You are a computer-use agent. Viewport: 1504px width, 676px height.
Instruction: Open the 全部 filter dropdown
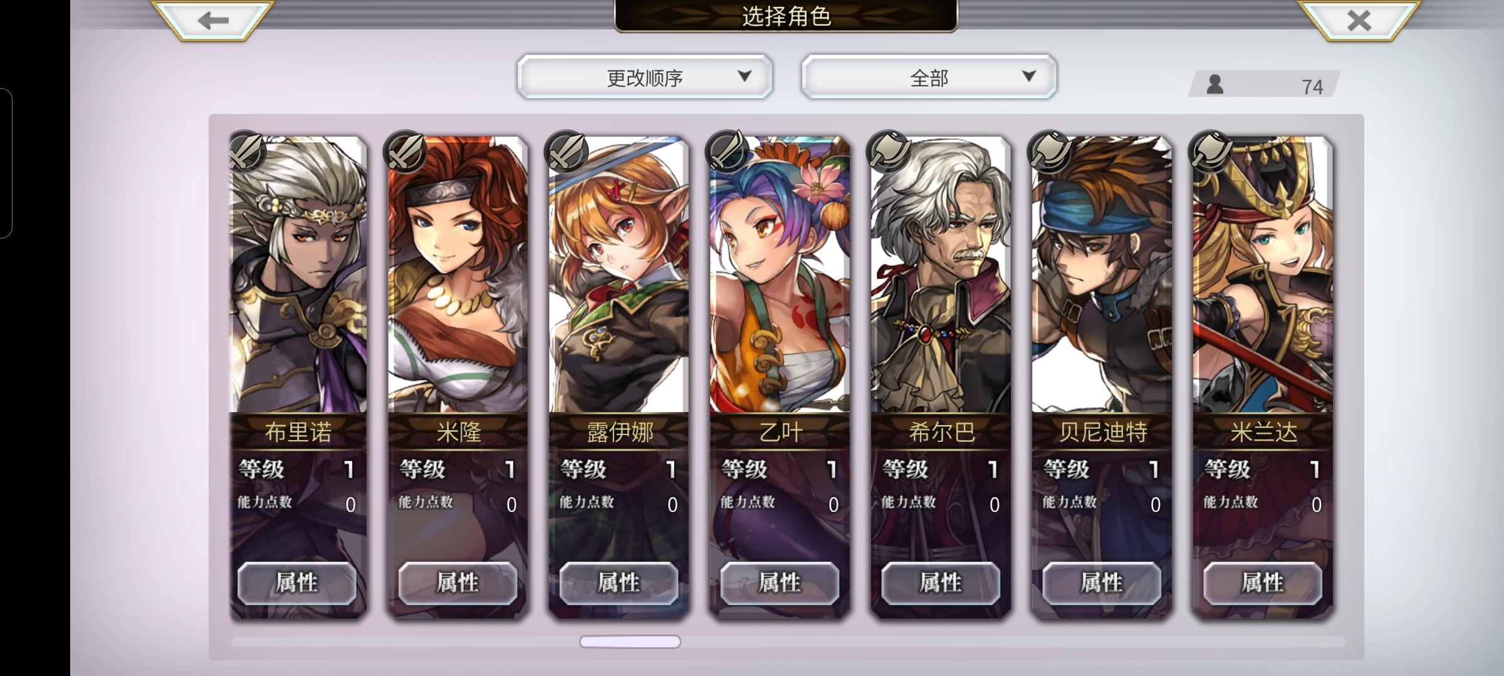tap(929, 77)
